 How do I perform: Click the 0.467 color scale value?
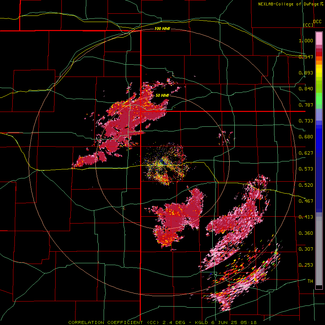coord(306,201)
